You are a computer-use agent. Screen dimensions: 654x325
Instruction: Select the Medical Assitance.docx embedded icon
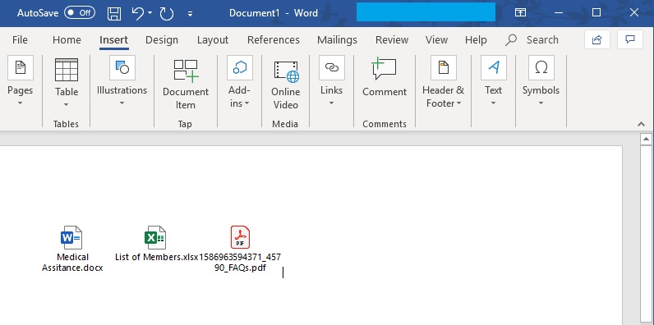71,237
